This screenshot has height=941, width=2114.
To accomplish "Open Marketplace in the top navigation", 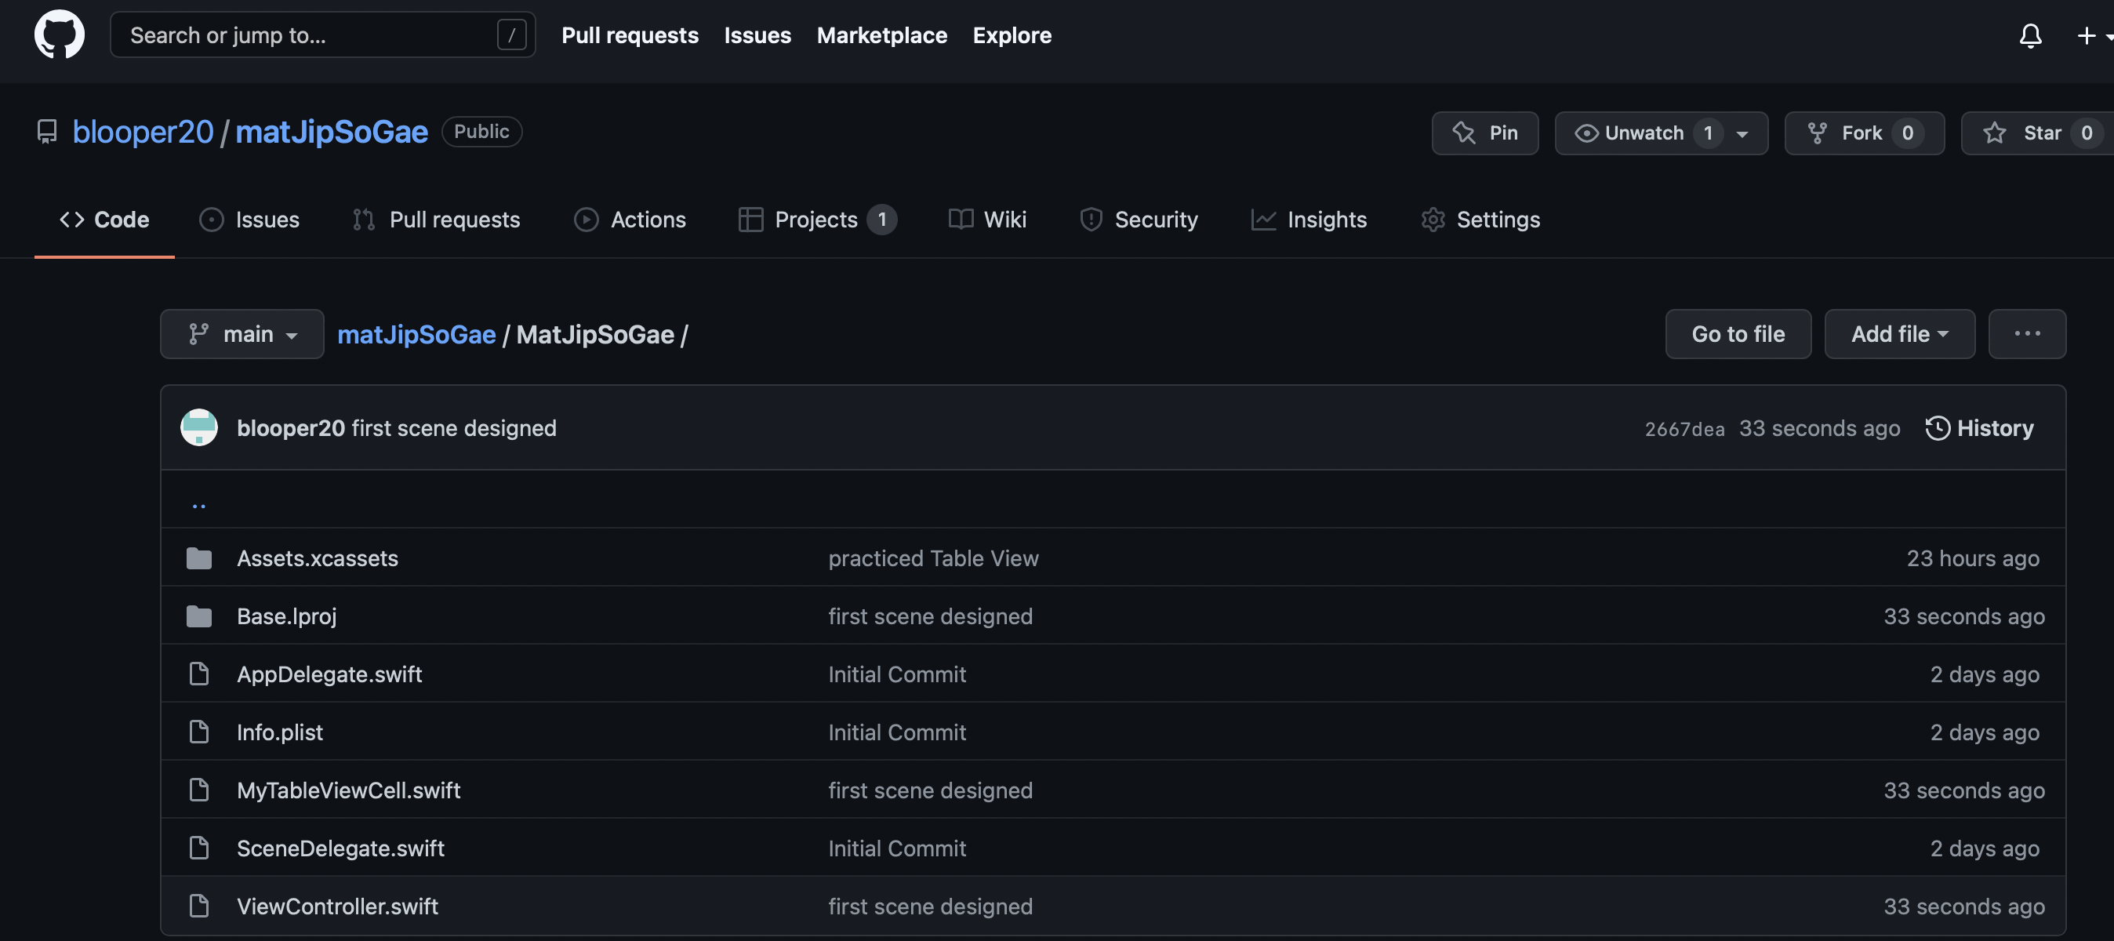I will click(881, 35).
